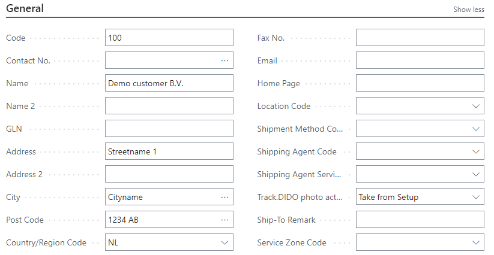Expand Location Code dropdown
494x255 pixels.
(476, 106)
